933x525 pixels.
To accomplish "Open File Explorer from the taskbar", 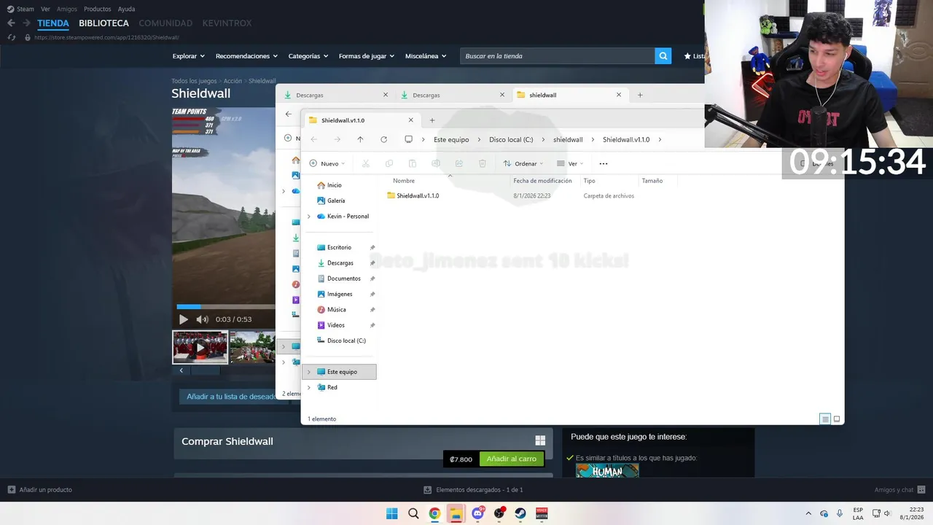I will pos(456,513).
